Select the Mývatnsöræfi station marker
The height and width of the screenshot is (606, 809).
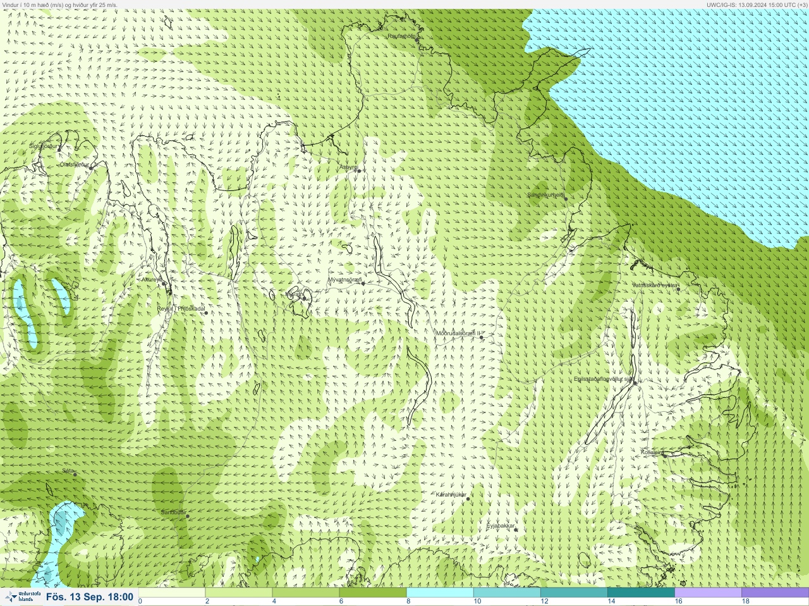click(x=363, y=283)
